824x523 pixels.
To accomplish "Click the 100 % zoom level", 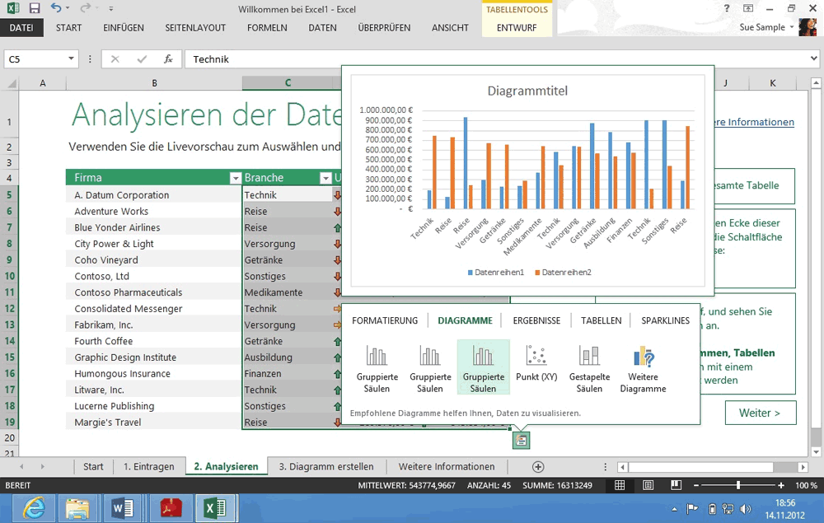I will coord(806,485).
